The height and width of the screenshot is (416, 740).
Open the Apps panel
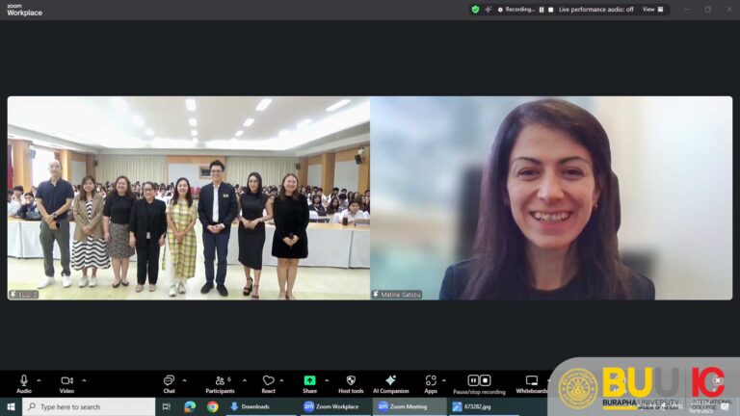click(431, 382)
